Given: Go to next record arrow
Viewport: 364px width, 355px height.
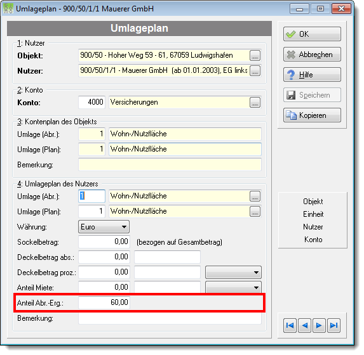Looking at the screenshot, I should (319, 325).
